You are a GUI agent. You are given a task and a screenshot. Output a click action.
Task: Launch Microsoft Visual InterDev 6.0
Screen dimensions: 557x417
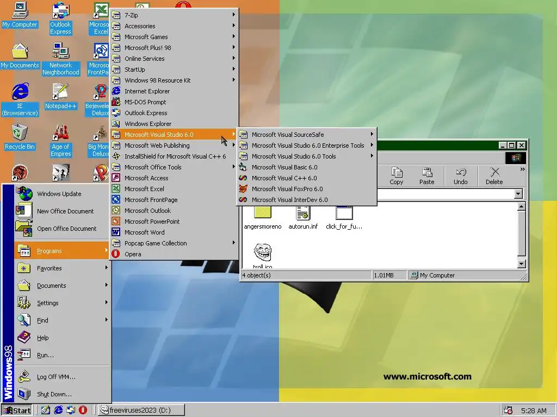(x=307, y=200)
